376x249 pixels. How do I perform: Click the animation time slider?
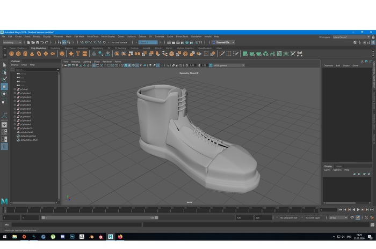point(161,209)
